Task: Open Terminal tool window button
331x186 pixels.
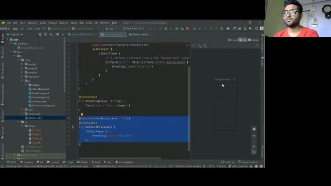Action: pos(53,162)
